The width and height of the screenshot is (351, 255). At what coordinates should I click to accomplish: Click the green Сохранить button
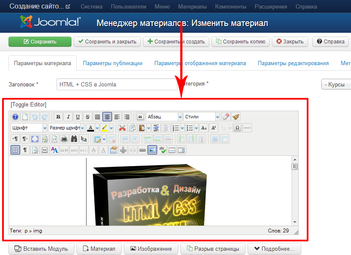click(x=40, y=41)
